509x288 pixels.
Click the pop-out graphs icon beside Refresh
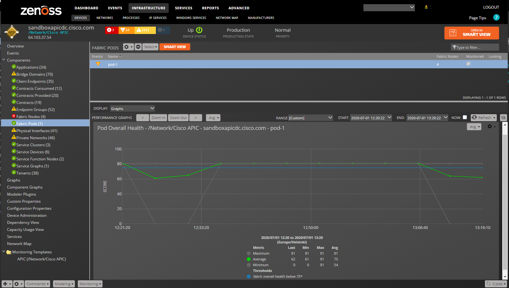[x=503, y=118]
